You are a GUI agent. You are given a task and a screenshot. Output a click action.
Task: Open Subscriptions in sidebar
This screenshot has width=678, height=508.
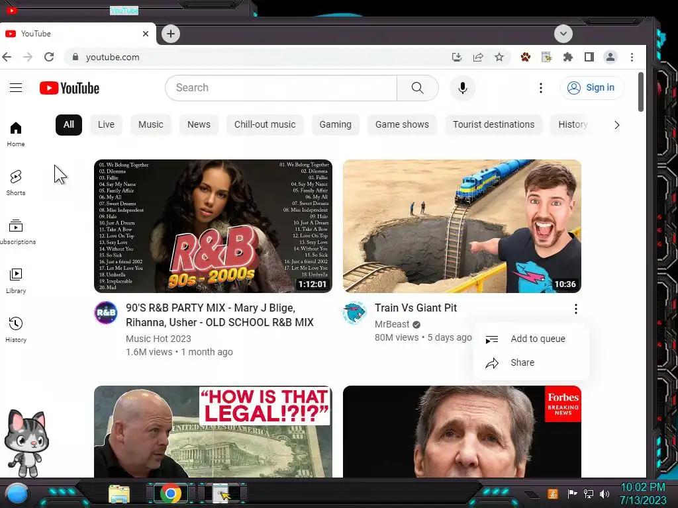pyautogui.click(x=16, y=232)
